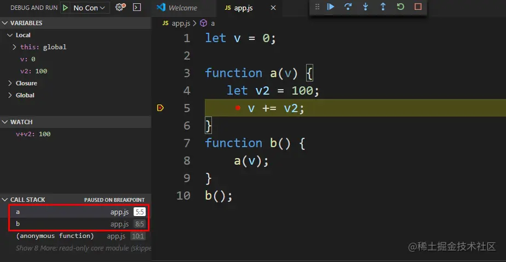Place cursor on 'let v2 = 100;' line
Screen dimensions: 506x262
click(273, 91)
